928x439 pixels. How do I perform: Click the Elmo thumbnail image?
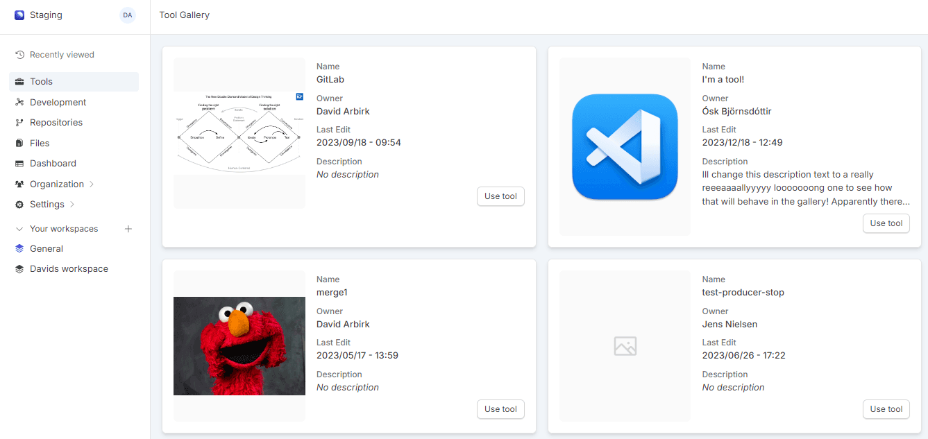[239, 346]
